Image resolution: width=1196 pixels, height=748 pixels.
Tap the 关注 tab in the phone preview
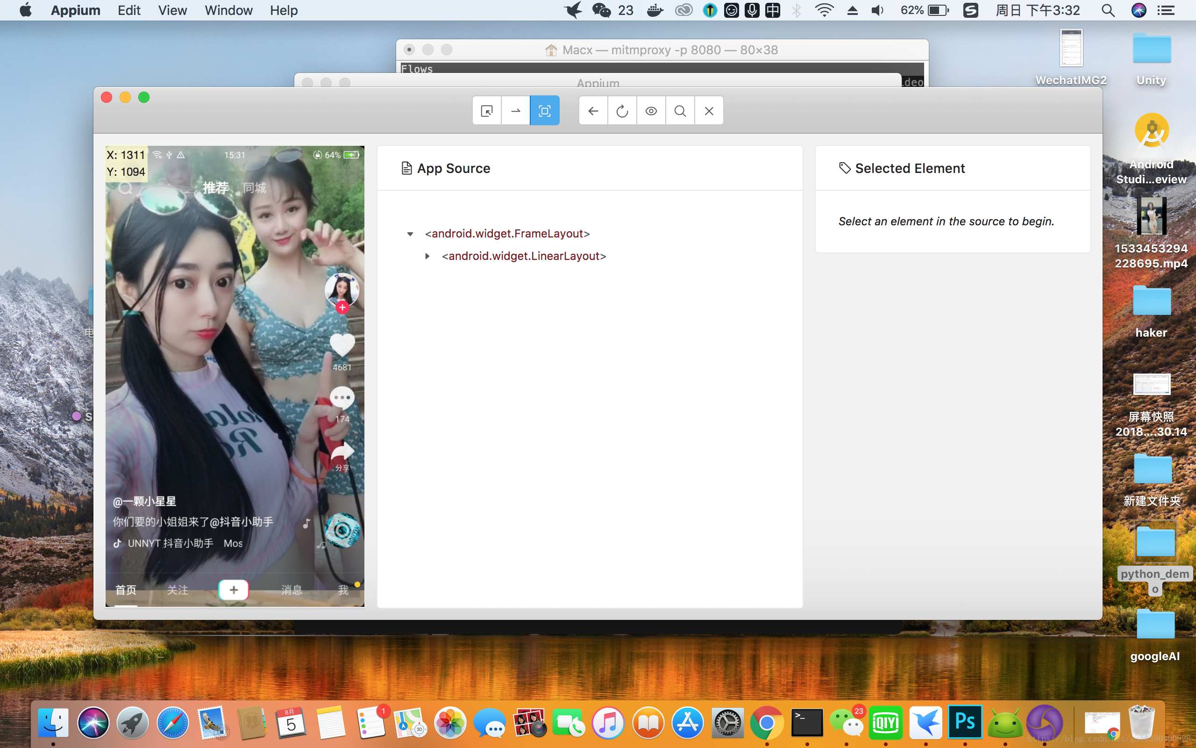178,590
